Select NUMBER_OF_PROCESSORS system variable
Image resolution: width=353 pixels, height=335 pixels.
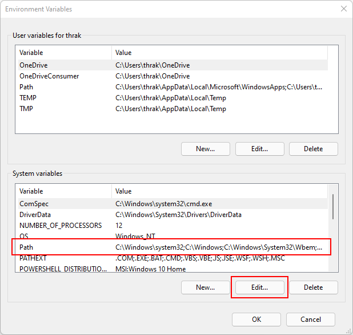coord(173,225)
